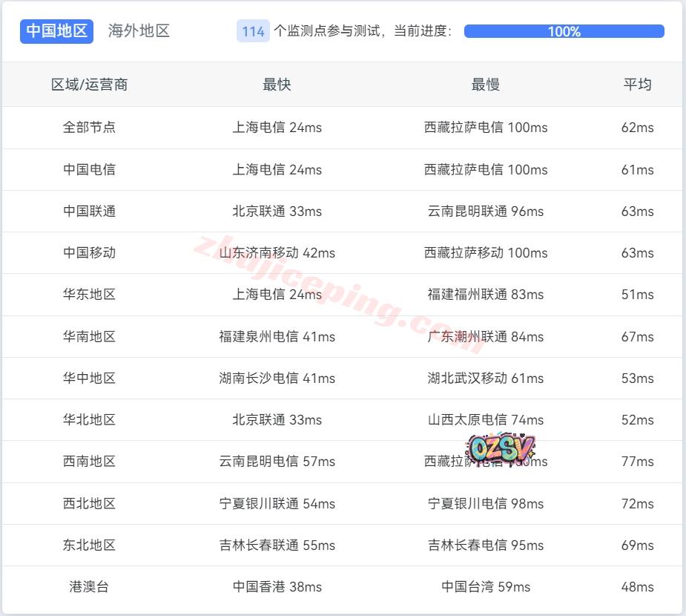686x616 pixels.
Task: Click 中国香港 38ms fastest entry
Action: click(277, 587)
